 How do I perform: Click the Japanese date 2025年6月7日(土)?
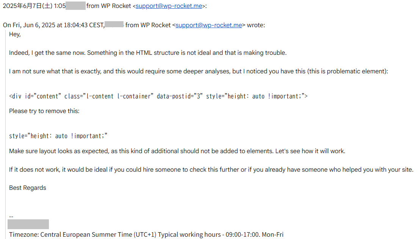coord(27,6)
